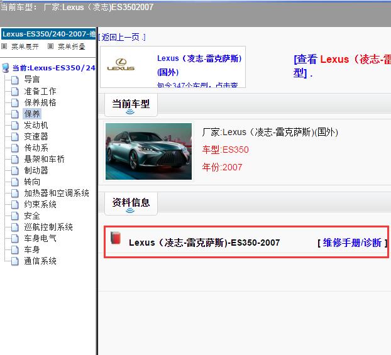Screen dimensions: 391x355
Task: Select the 保养 tree item
Action: pos(32,114)
